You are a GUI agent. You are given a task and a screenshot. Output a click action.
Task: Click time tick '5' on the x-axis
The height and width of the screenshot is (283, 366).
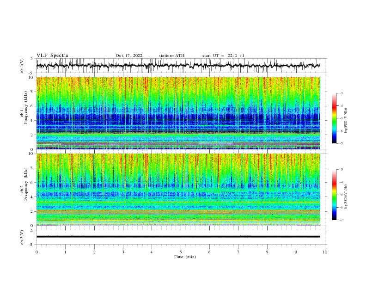(181, 252)
